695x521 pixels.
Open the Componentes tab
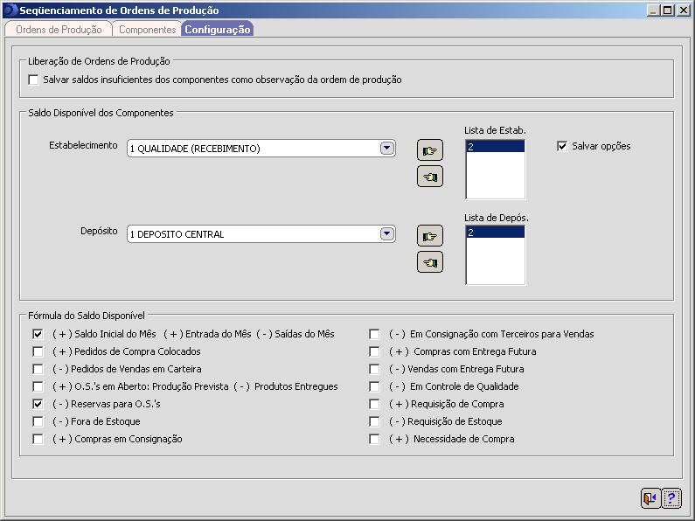click(147, 30)
